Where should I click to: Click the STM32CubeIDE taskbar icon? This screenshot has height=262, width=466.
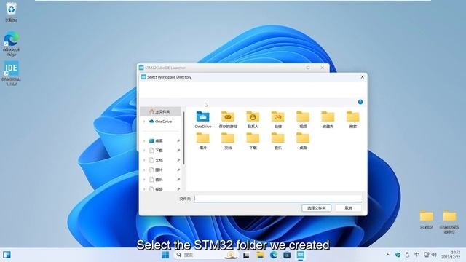pos(301,255)
